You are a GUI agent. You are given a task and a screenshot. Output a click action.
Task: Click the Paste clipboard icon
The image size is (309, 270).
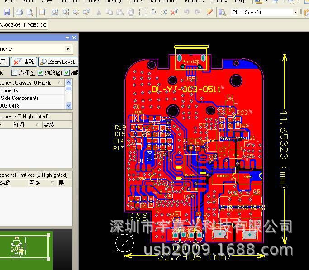pos(119,12)
